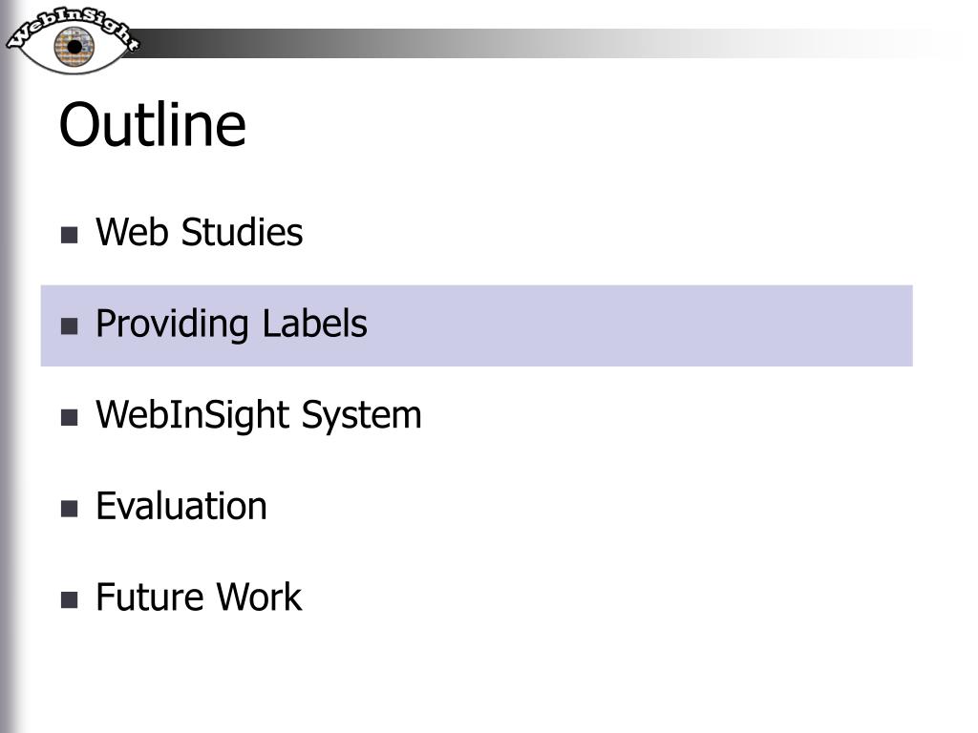978x733 pixels.
Task: Select the square bullet beside Future Work
Action: point(69,599)
